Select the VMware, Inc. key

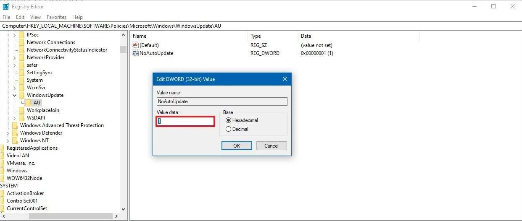(21, 163)
